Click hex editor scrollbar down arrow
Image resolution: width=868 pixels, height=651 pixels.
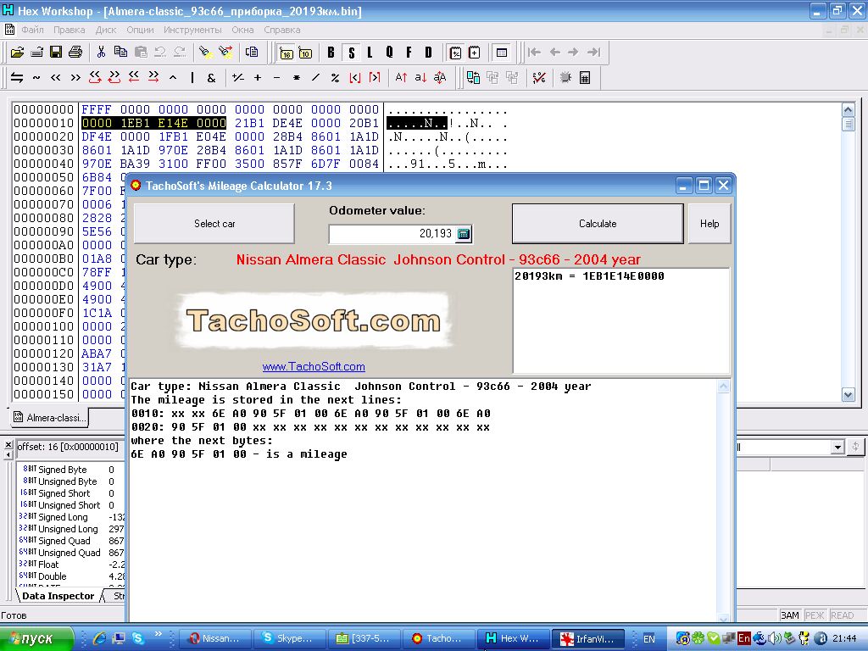point(848,394)
